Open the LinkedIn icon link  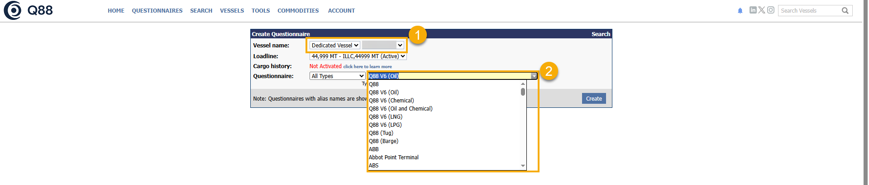(753, 10)
